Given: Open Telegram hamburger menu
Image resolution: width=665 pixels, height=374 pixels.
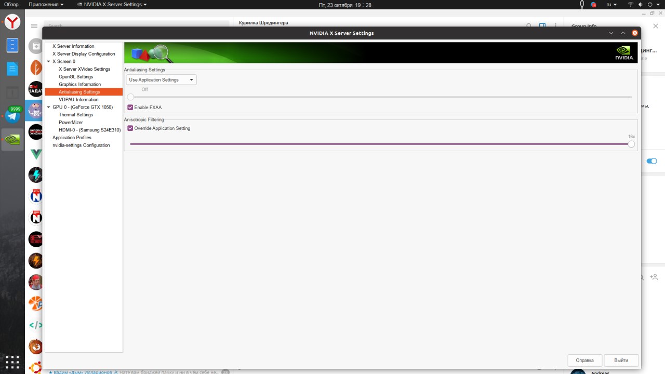Looking at the screenshot, I should tap(34, 26).
